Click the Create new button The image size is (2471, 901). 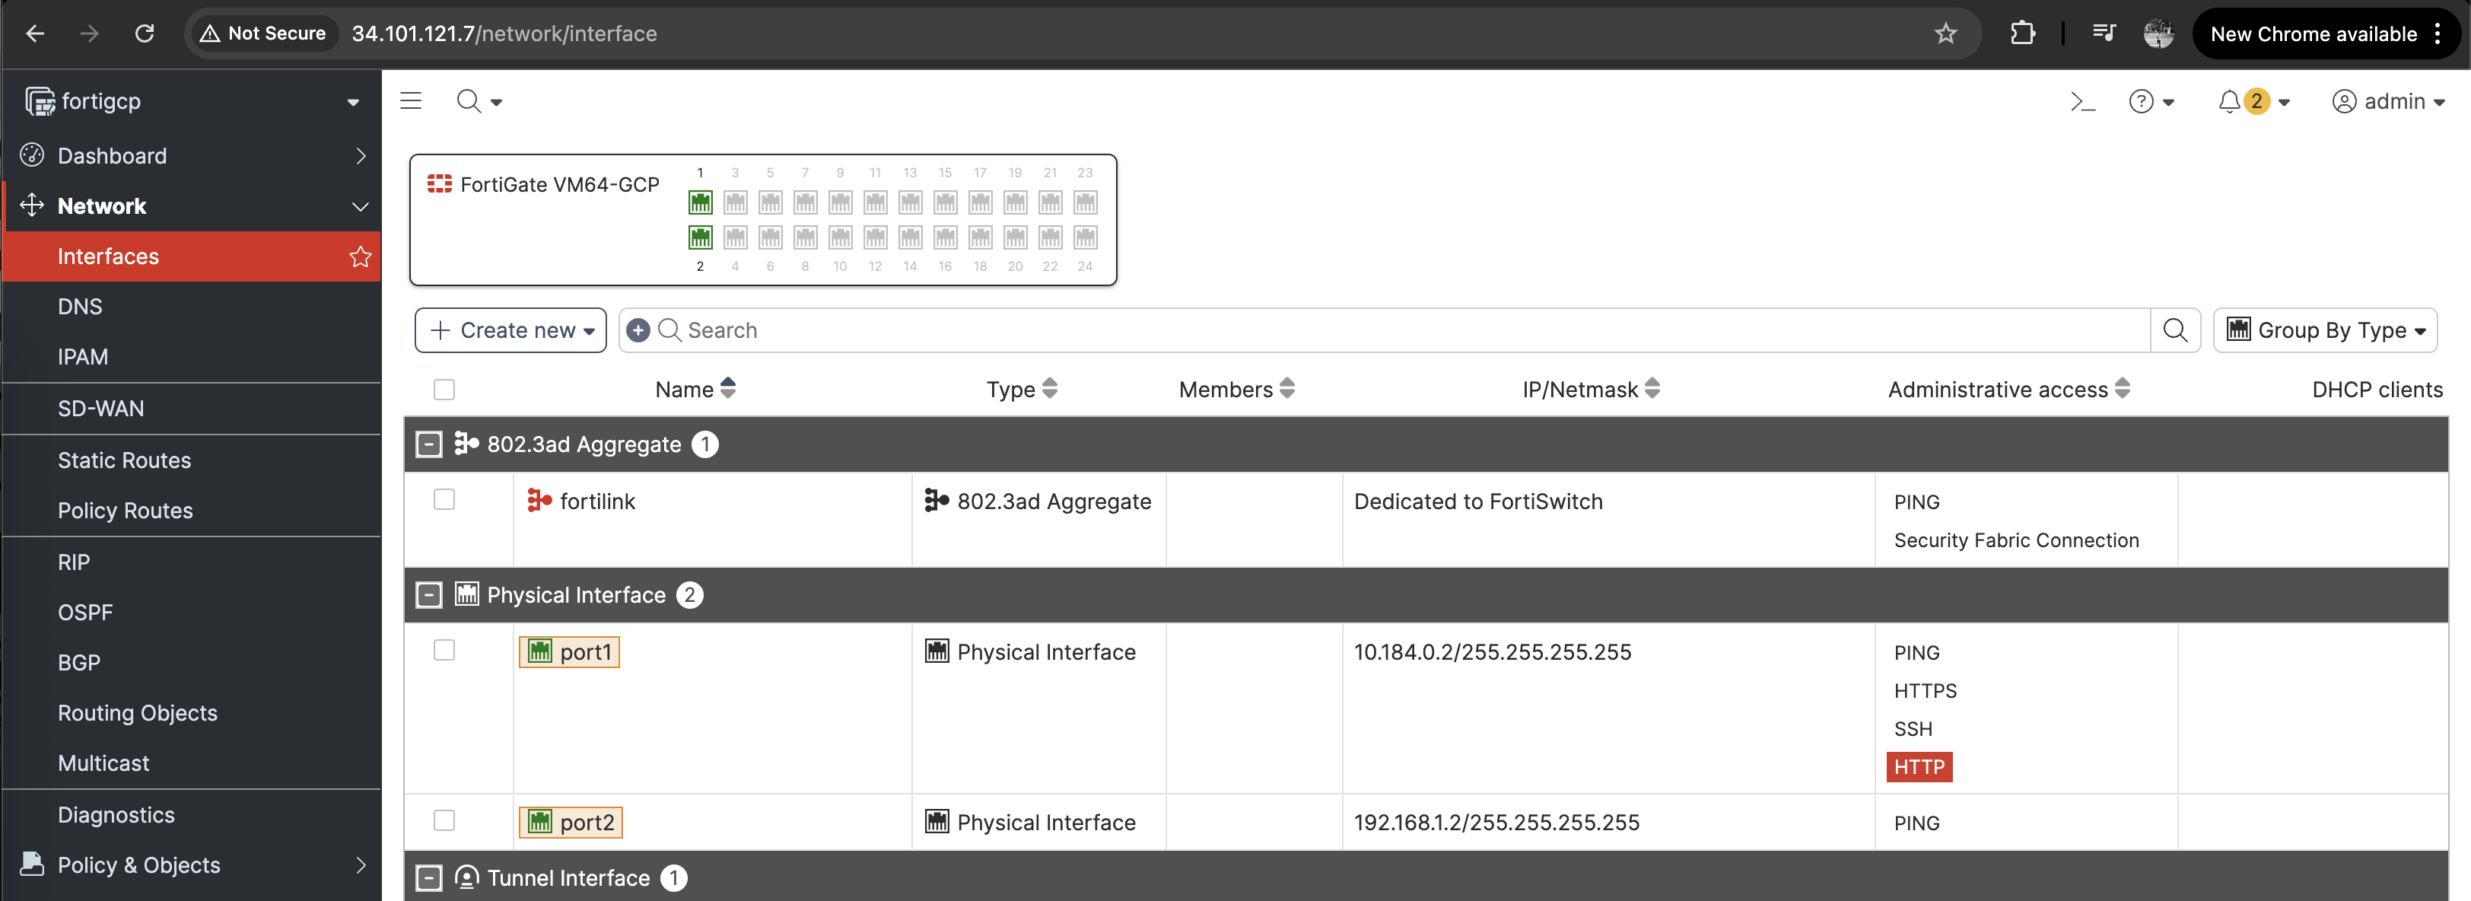tap(510, 330)
